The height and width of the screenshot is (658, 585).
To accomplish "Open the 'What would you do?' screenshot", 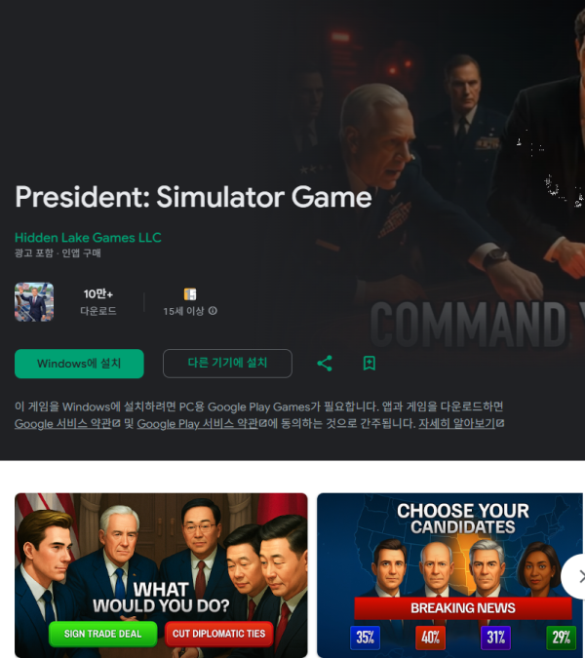I will 161,575.
